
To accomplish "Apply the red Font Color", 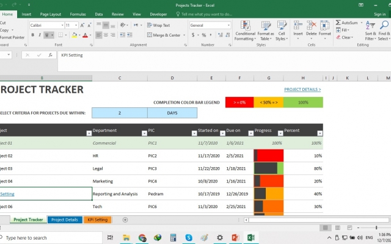I will [85, 35].
